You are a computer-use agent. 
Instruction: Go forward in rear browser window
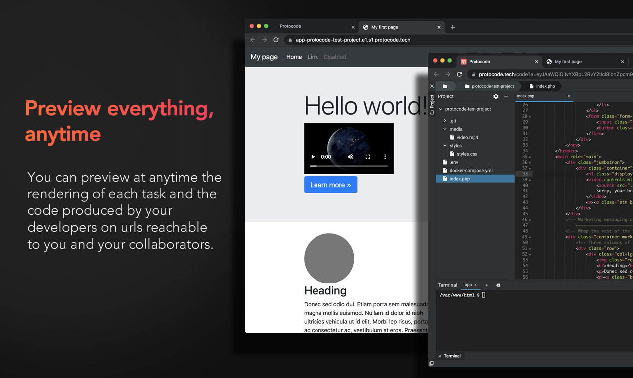[x=264, y=40]
